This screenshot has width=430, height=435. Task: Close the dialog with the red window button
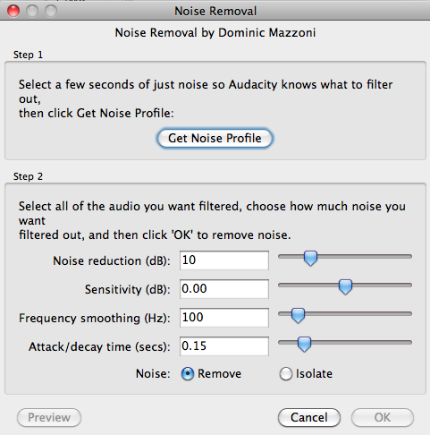(x=13, y=11)
